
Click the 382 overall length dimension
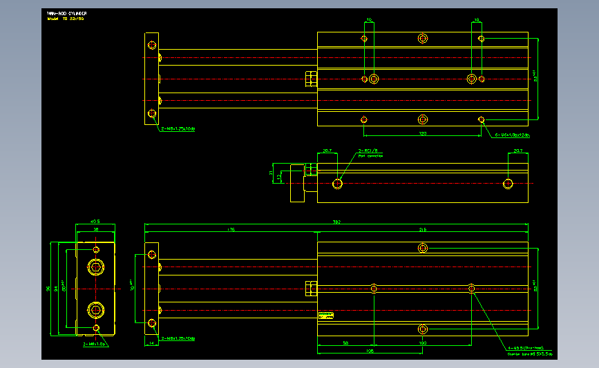tap(336, 222)
